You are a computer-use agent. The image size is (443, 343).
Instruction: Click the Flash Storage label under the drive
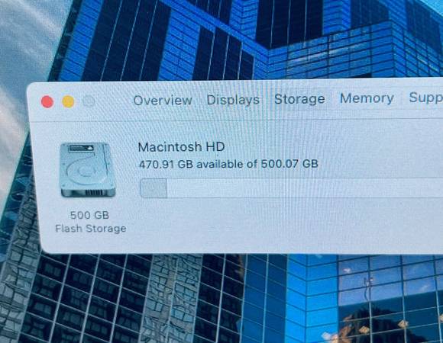pos(91,229)
